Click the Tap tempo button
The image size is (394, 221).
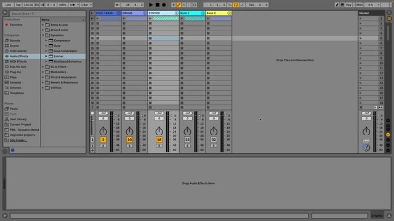pos(18,5)
